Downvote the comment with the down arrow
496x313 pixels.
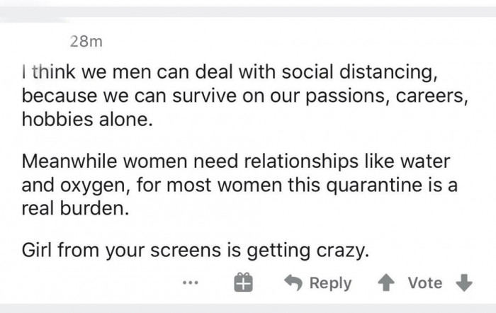coord(464,283)
